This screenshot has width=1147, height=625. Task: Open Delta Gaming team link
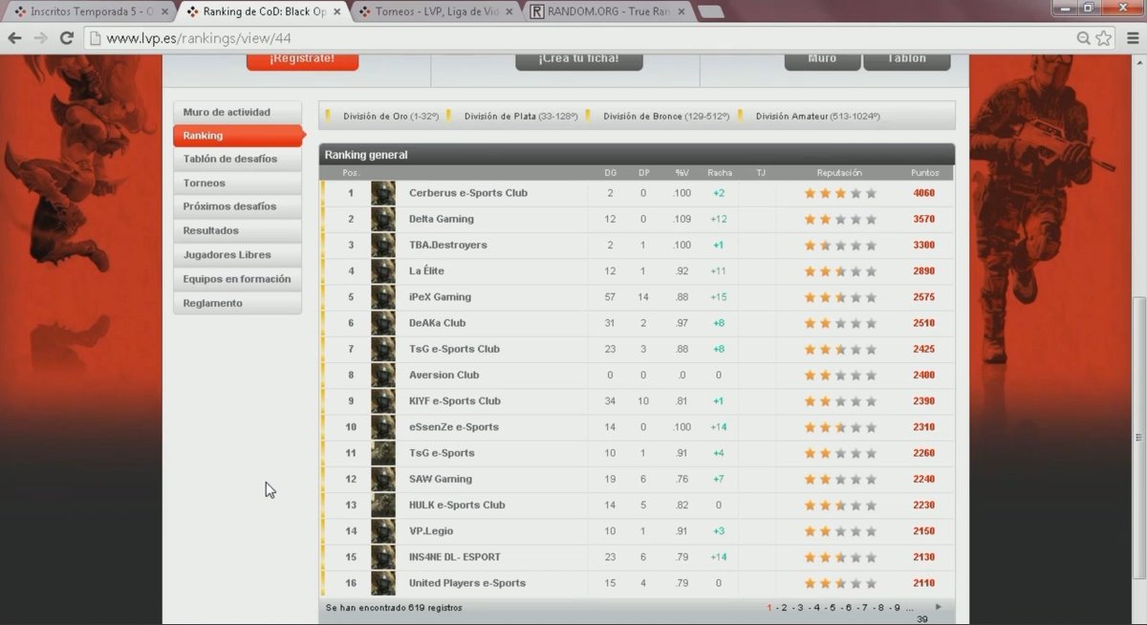tap(442, 219)
